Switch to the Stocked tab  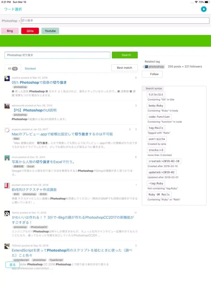coord(30,69)
